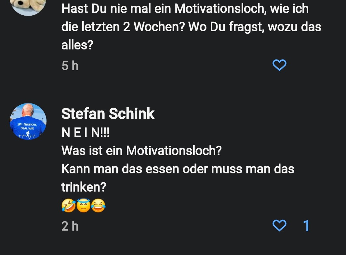Viewport: 346px width, 255px height.
Task: Click the '5 h' timestamp
Action: click(x=70, y=66)
